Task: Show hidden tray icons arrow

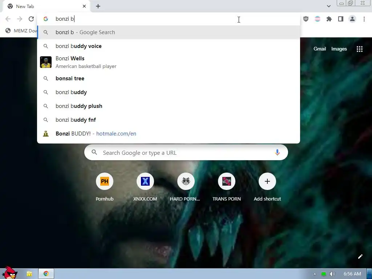Action: pos(315,274)
